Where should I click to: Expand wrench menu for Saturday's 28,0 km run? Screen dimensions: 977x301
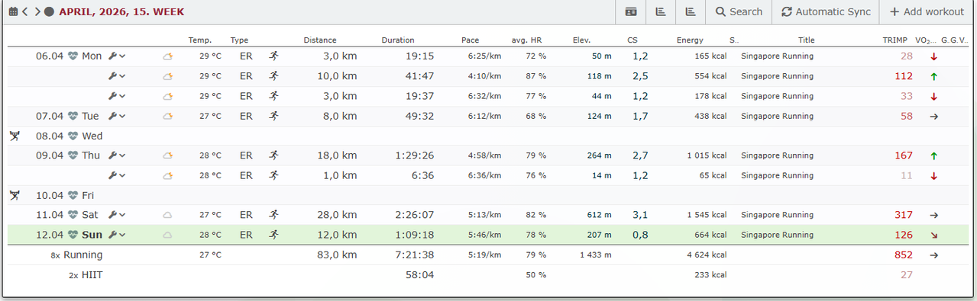click(117, 215)
